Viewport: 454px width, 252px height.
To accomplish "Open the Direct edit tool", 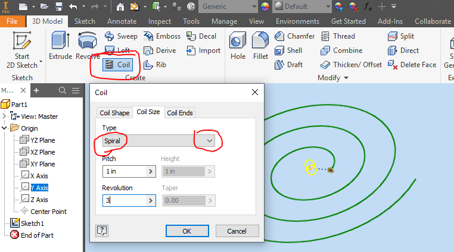I will [x=403, y=51].
